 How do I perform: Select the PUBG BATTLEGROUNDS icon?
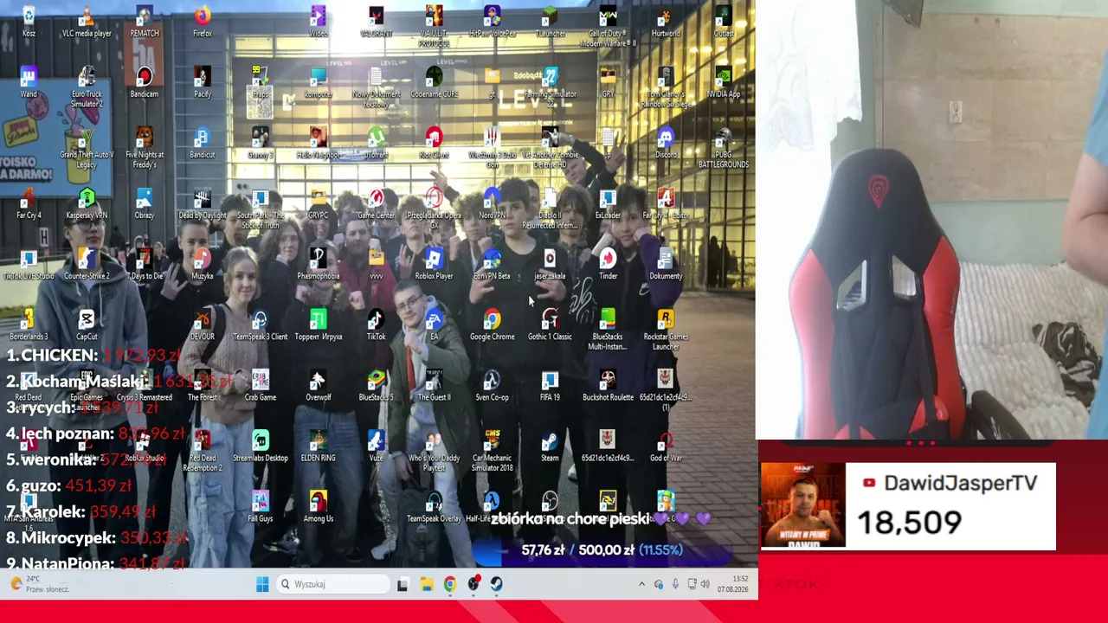tap(724, 149)
